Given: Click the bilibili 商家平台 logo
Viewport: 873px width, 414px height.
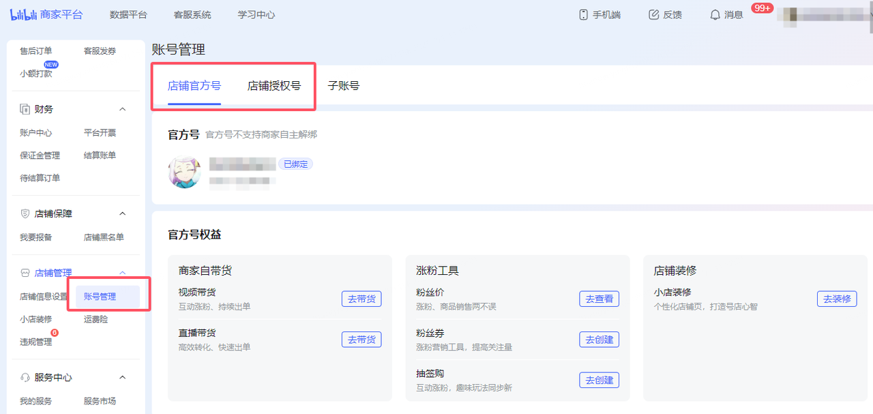Looking at the screenshot, I should point(46,14).
